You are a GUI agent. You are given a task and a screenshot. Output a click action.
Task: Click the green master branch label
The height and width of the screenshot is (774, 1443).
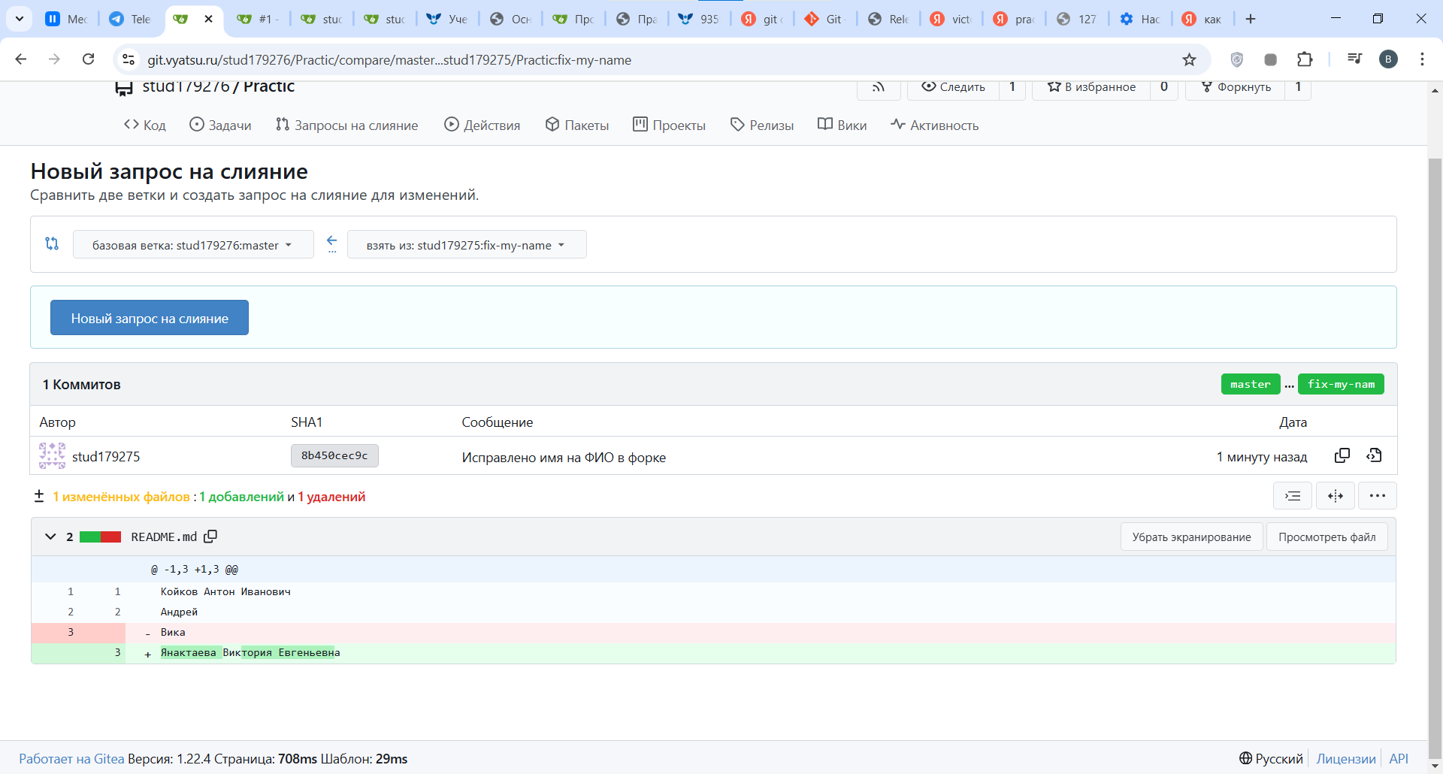(1250, 384)
